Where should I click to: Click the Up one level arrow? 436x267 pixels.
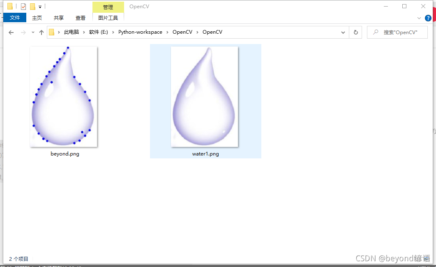coord(41,32)
